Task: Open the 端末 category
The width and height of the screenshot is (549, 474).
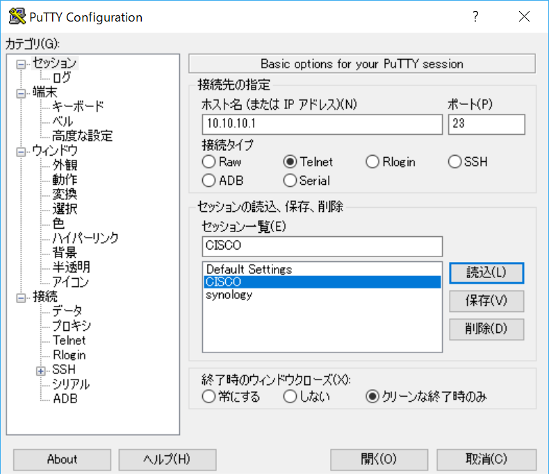Action: [x=44, y=92]
